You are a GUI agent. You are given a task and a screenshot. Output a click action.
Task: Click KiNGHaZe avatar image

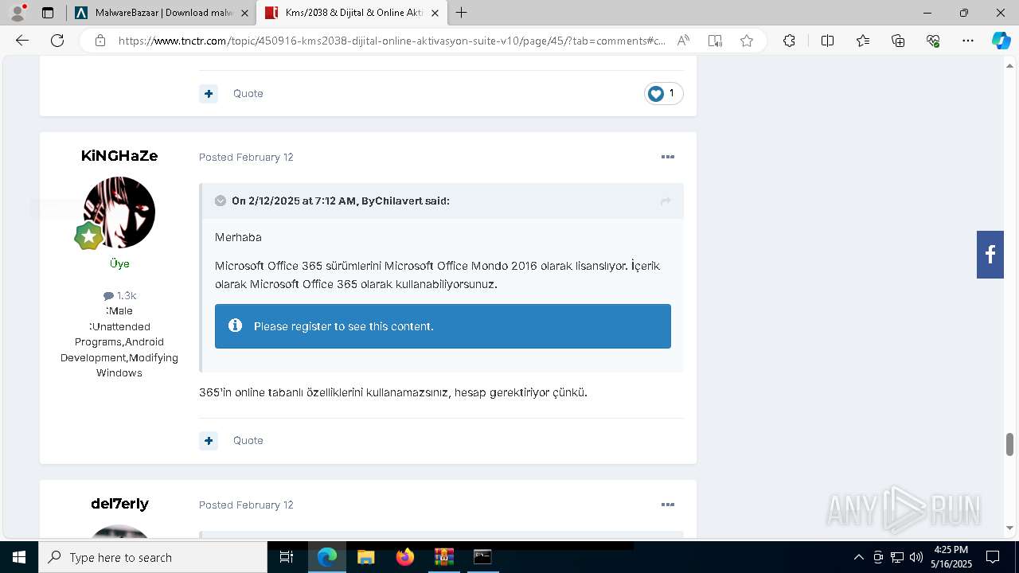point(119,212)
